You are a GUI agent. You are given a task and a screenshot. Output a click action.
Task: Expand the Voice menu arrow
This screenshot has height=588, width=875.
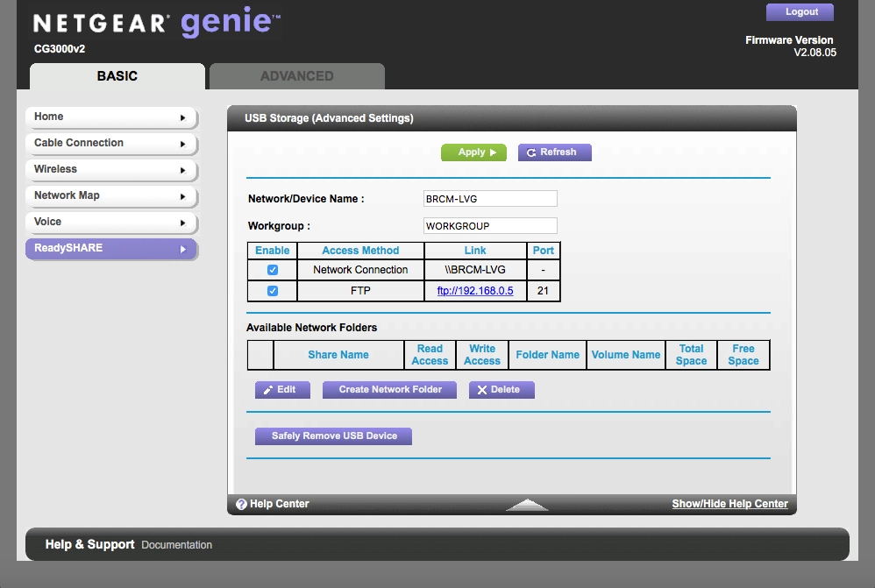coord(182,223)
